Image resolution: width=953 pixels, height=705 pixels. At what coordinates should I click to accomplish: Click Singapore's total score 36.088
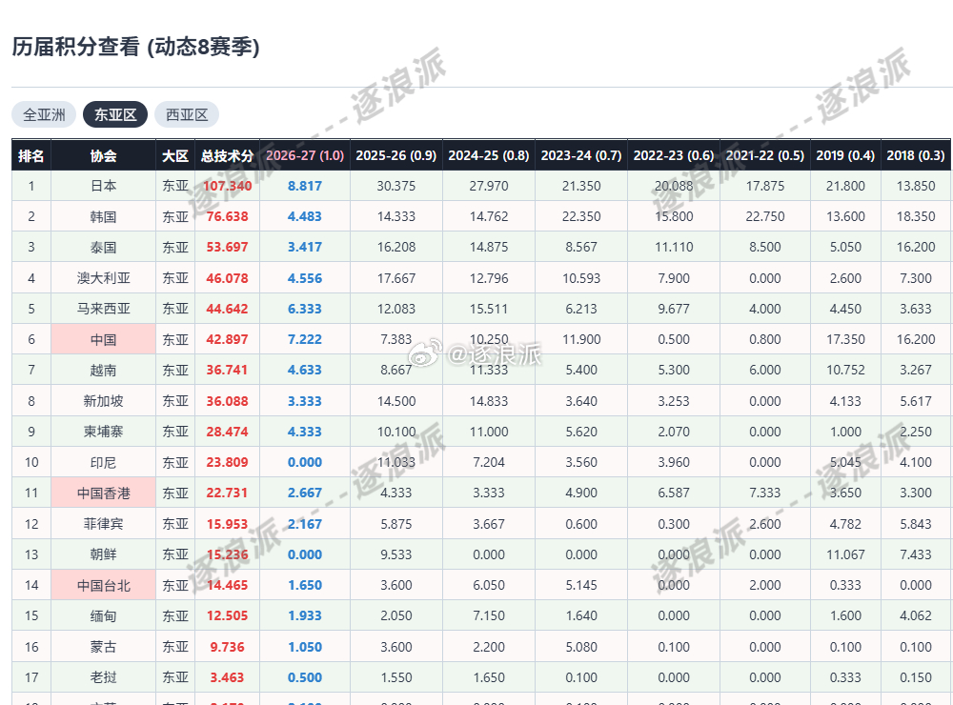click(x=228, y=401)
